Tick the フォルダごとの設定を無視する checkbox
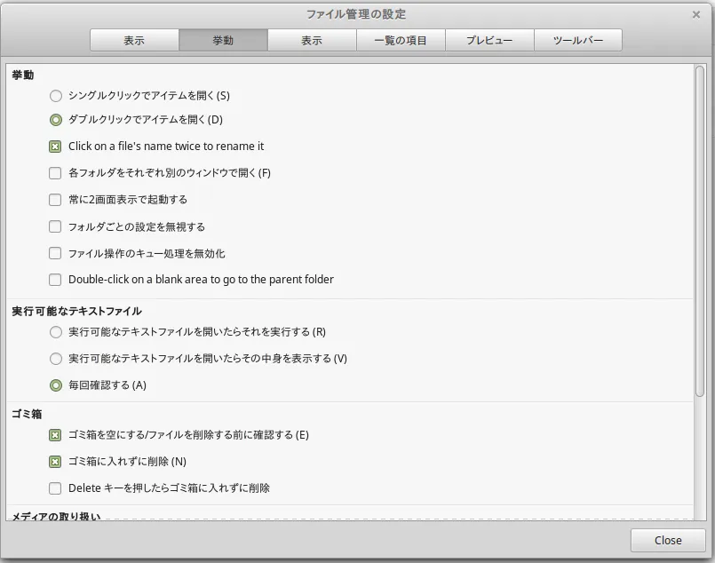Viewport: 715px width, 563px height. pyautogui.click(x=55, y=226)
